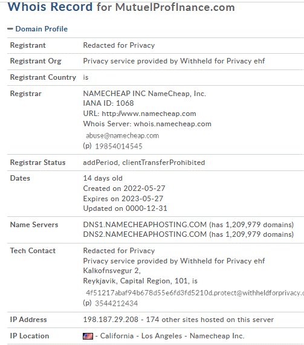Click the IP address 198.187.29.208 line
304x345 pixels.
coord(178,320)
